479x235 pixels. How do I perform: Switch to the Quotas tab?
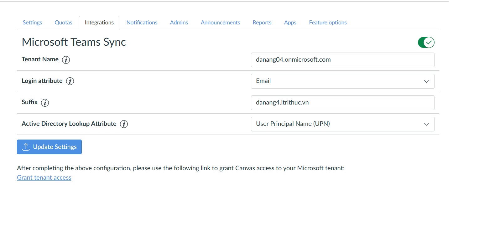point(63,23)
